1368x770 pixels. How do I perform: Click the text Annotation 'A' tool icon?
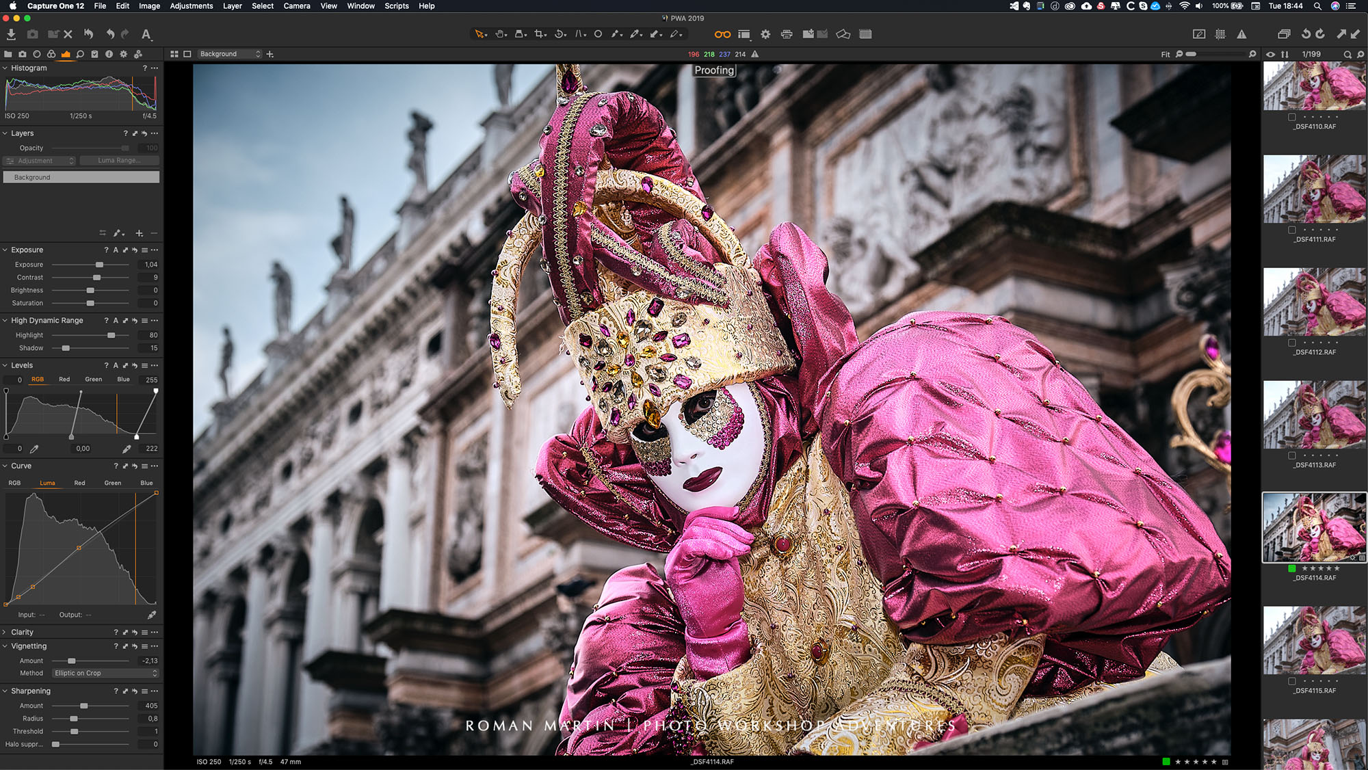(146, 34)
